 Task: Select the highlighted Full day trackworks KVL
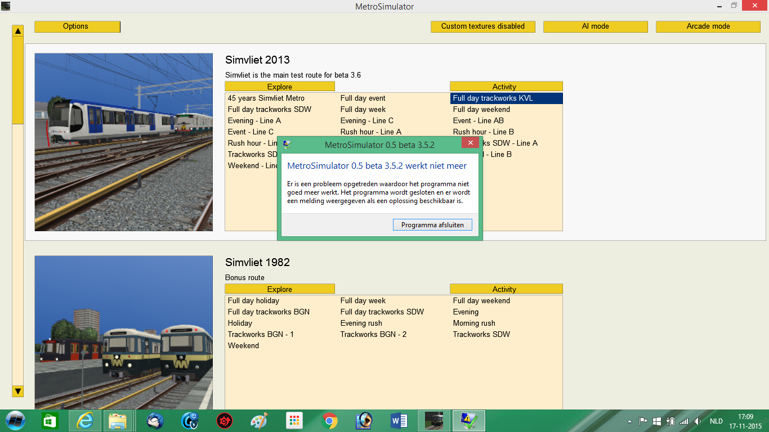point(507,98)
